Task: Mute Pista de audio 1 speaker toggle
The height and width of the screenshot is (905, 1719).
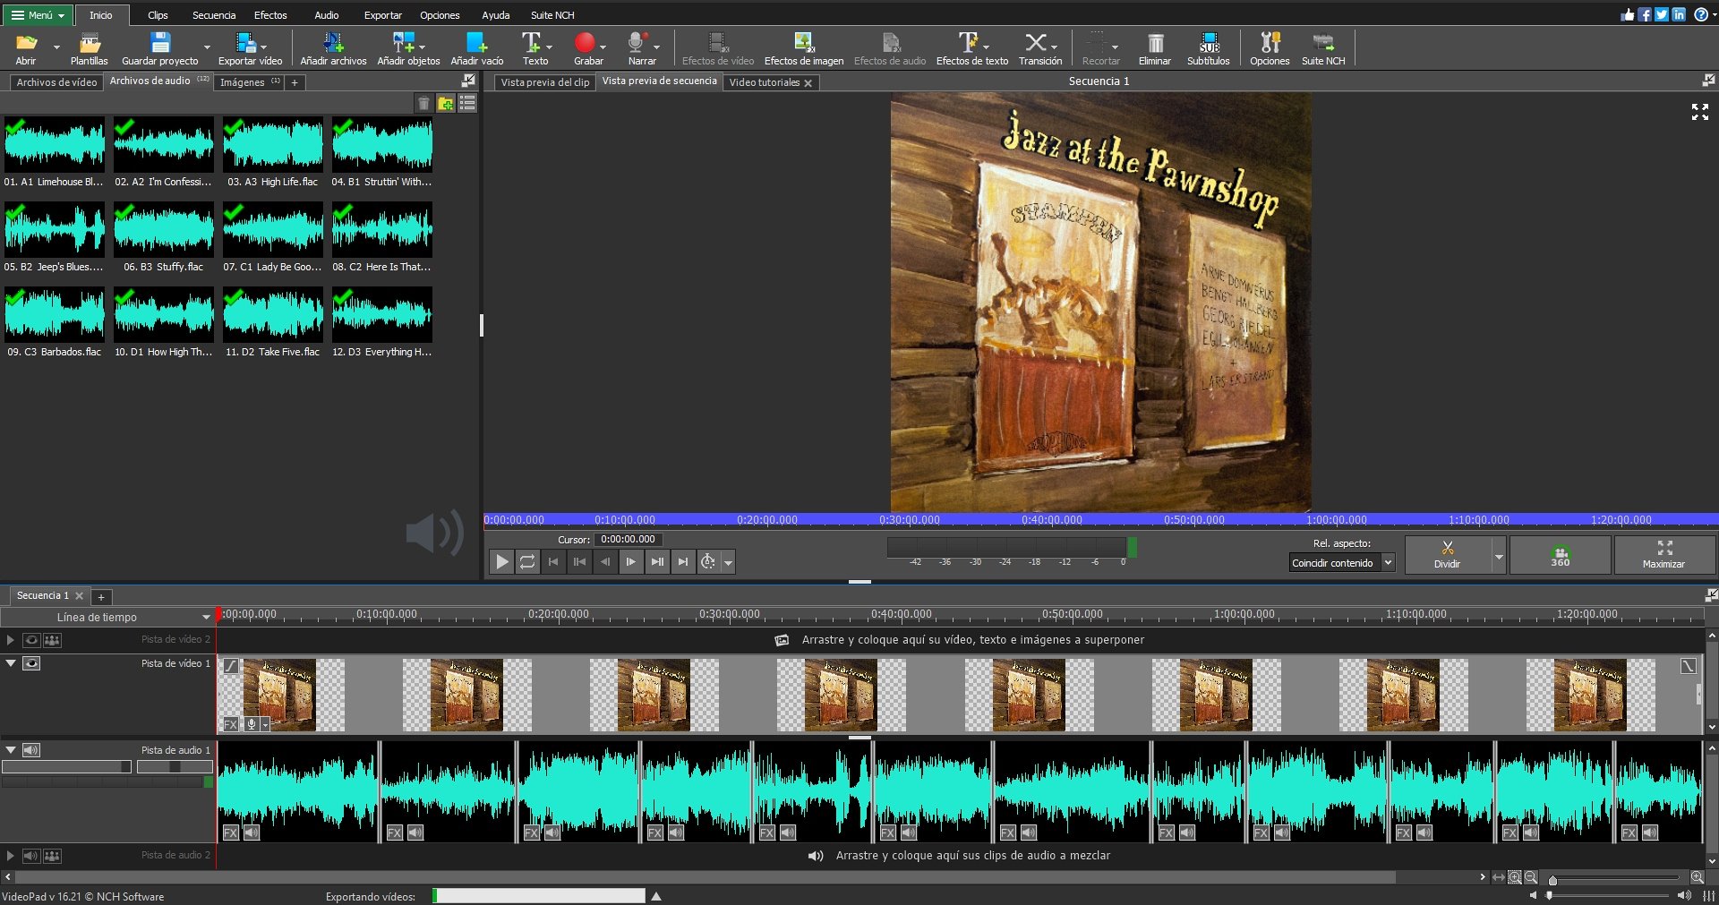Action: 31,750
